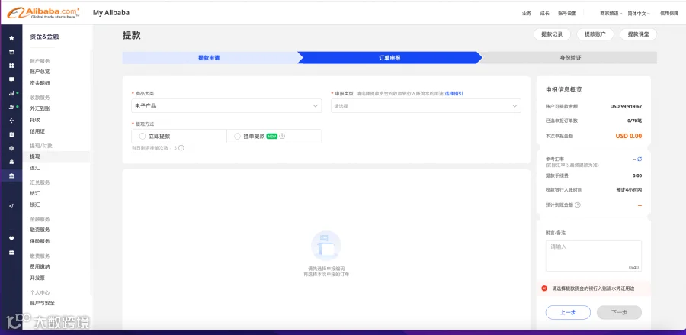Open the 商品大类 dropdown showing 电子产品
Viewport: 686px width, 335px height.
click(x=226, y=105)
